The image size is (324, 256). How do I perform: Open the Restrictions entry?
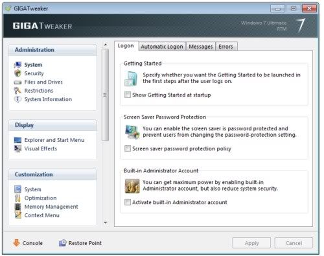[x=39, y=91]
